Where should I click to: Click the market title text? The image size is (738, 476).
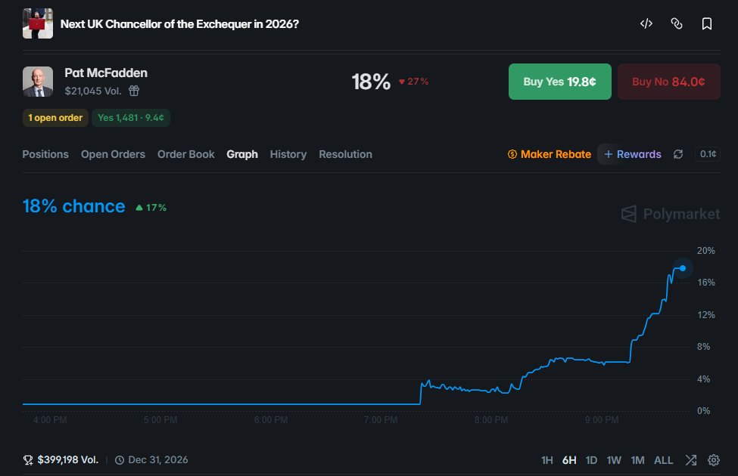coord(179,24)
